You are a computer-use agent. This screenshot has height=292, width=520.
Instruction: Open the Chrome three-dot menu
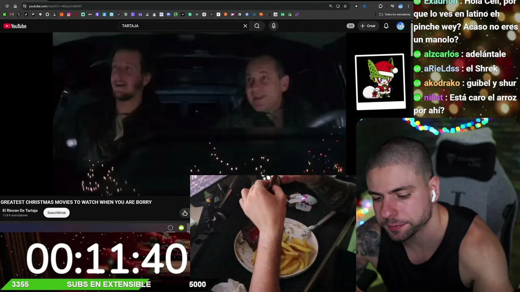[408, 6]
